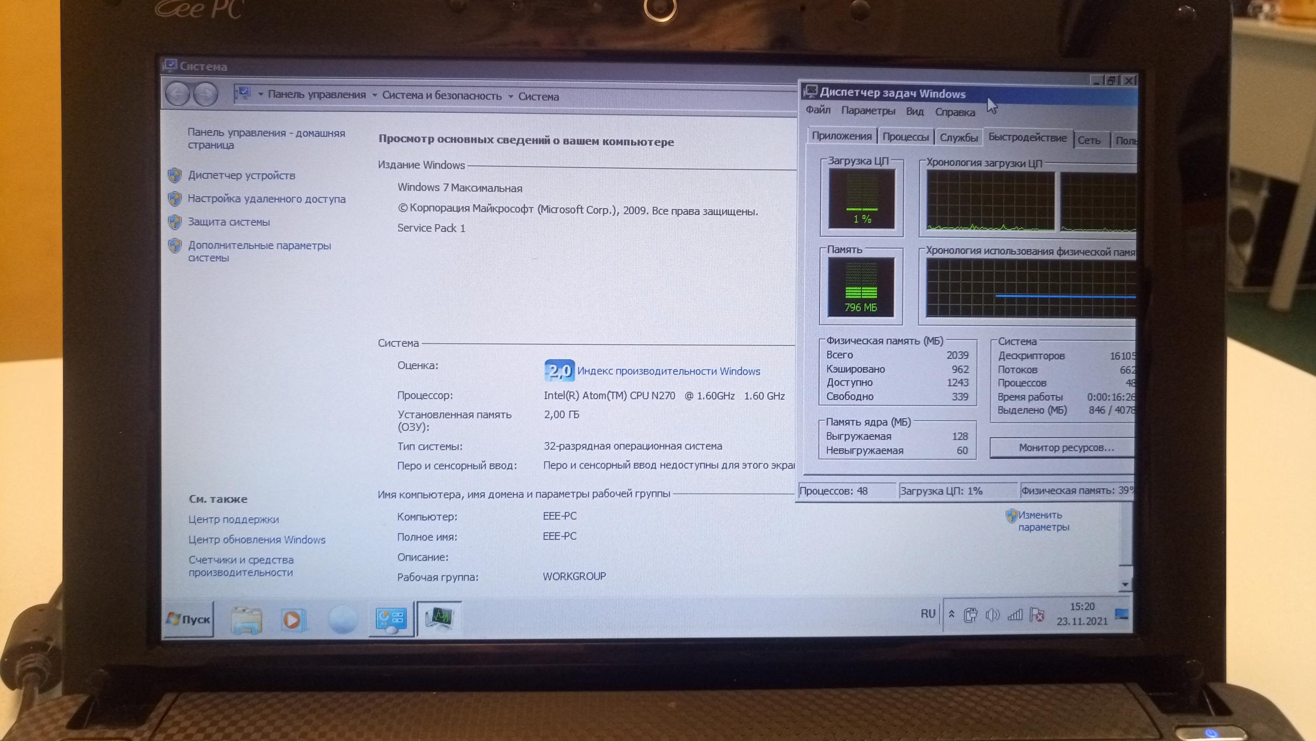Click the taskbar clock showing 15:20
1316x741 pixels.
point(1082,614)
